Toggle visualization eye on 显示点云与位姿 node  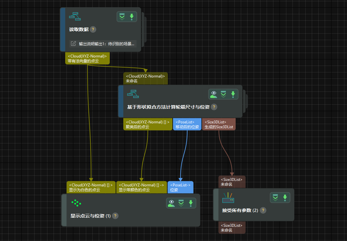click(x=171, y=203)
